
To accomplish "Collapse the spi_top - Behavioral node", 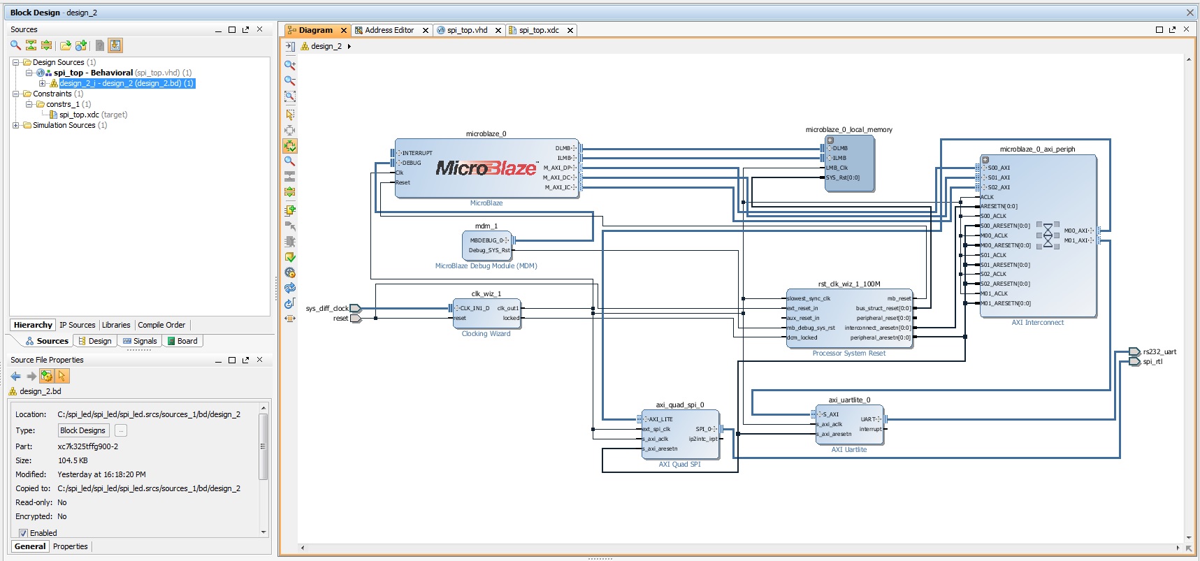I will (x=29, y=73).
